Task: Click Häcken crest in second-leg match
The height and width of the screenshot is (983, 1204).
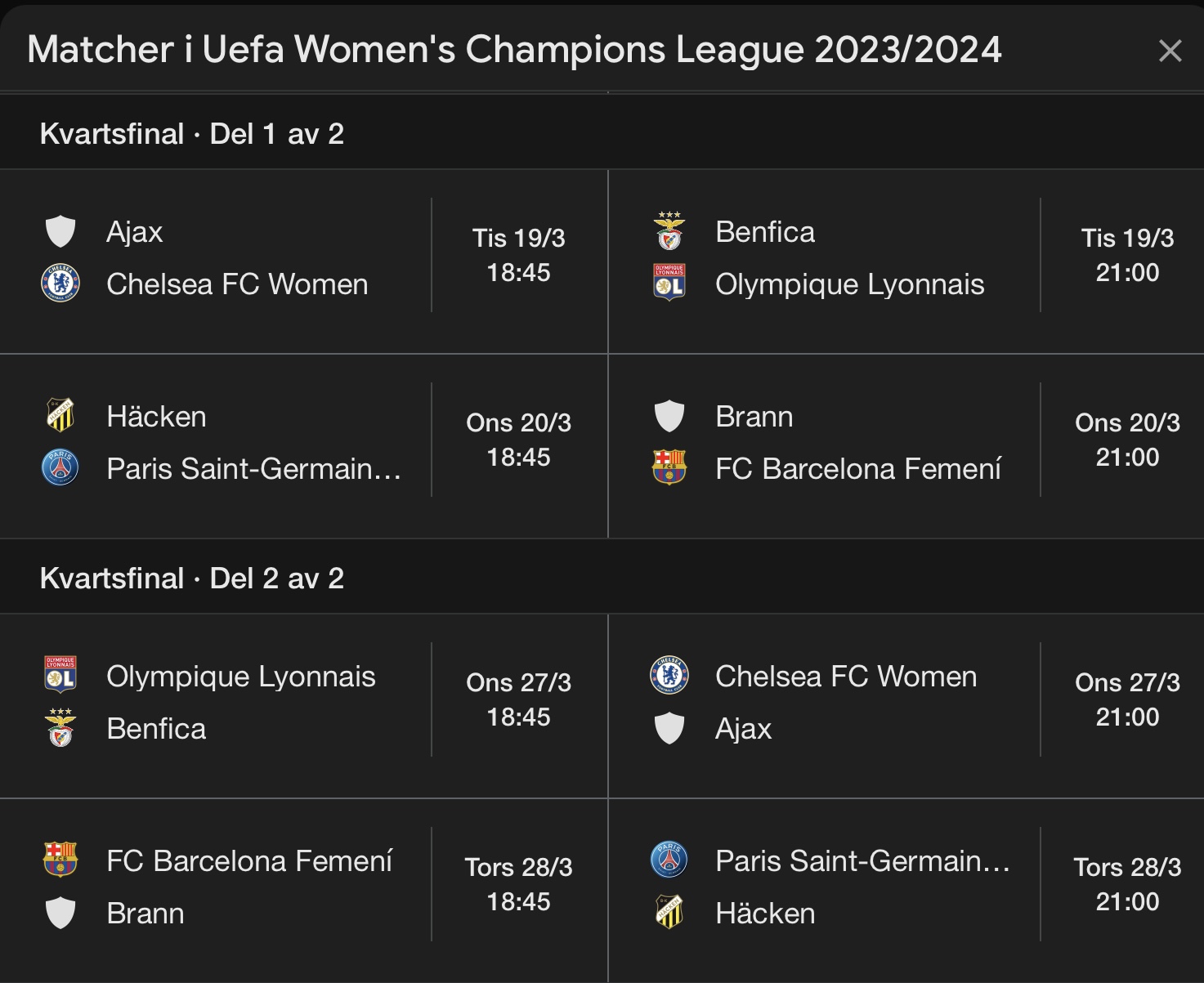Action: (669, 912)
